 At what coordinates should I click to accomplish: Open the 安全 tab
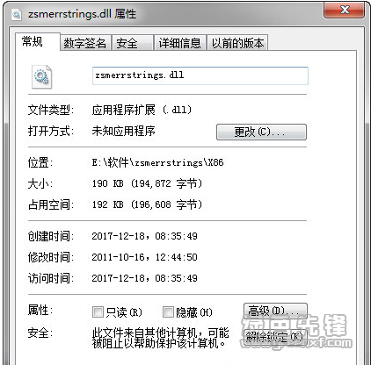[133, 43]
